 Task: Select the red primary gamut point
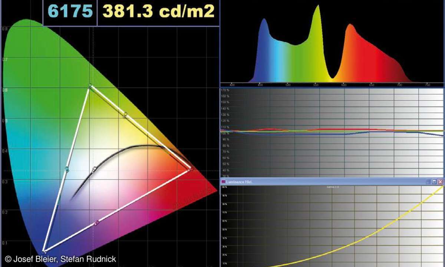point(190,169)
